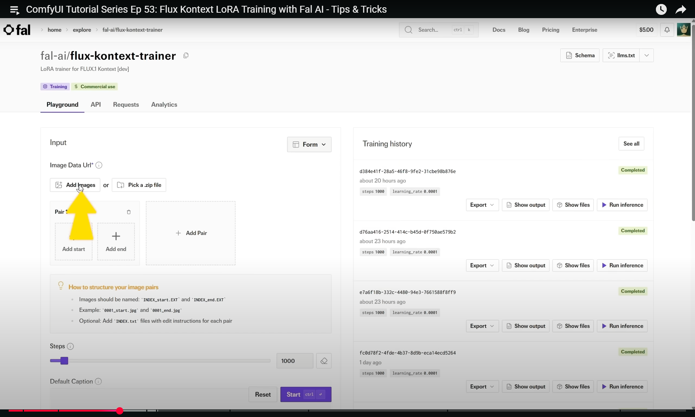Copy the flux-kontext-trainer model name
Image resolution: width=695 pixels, height=417 pixels.
(186, 55)
